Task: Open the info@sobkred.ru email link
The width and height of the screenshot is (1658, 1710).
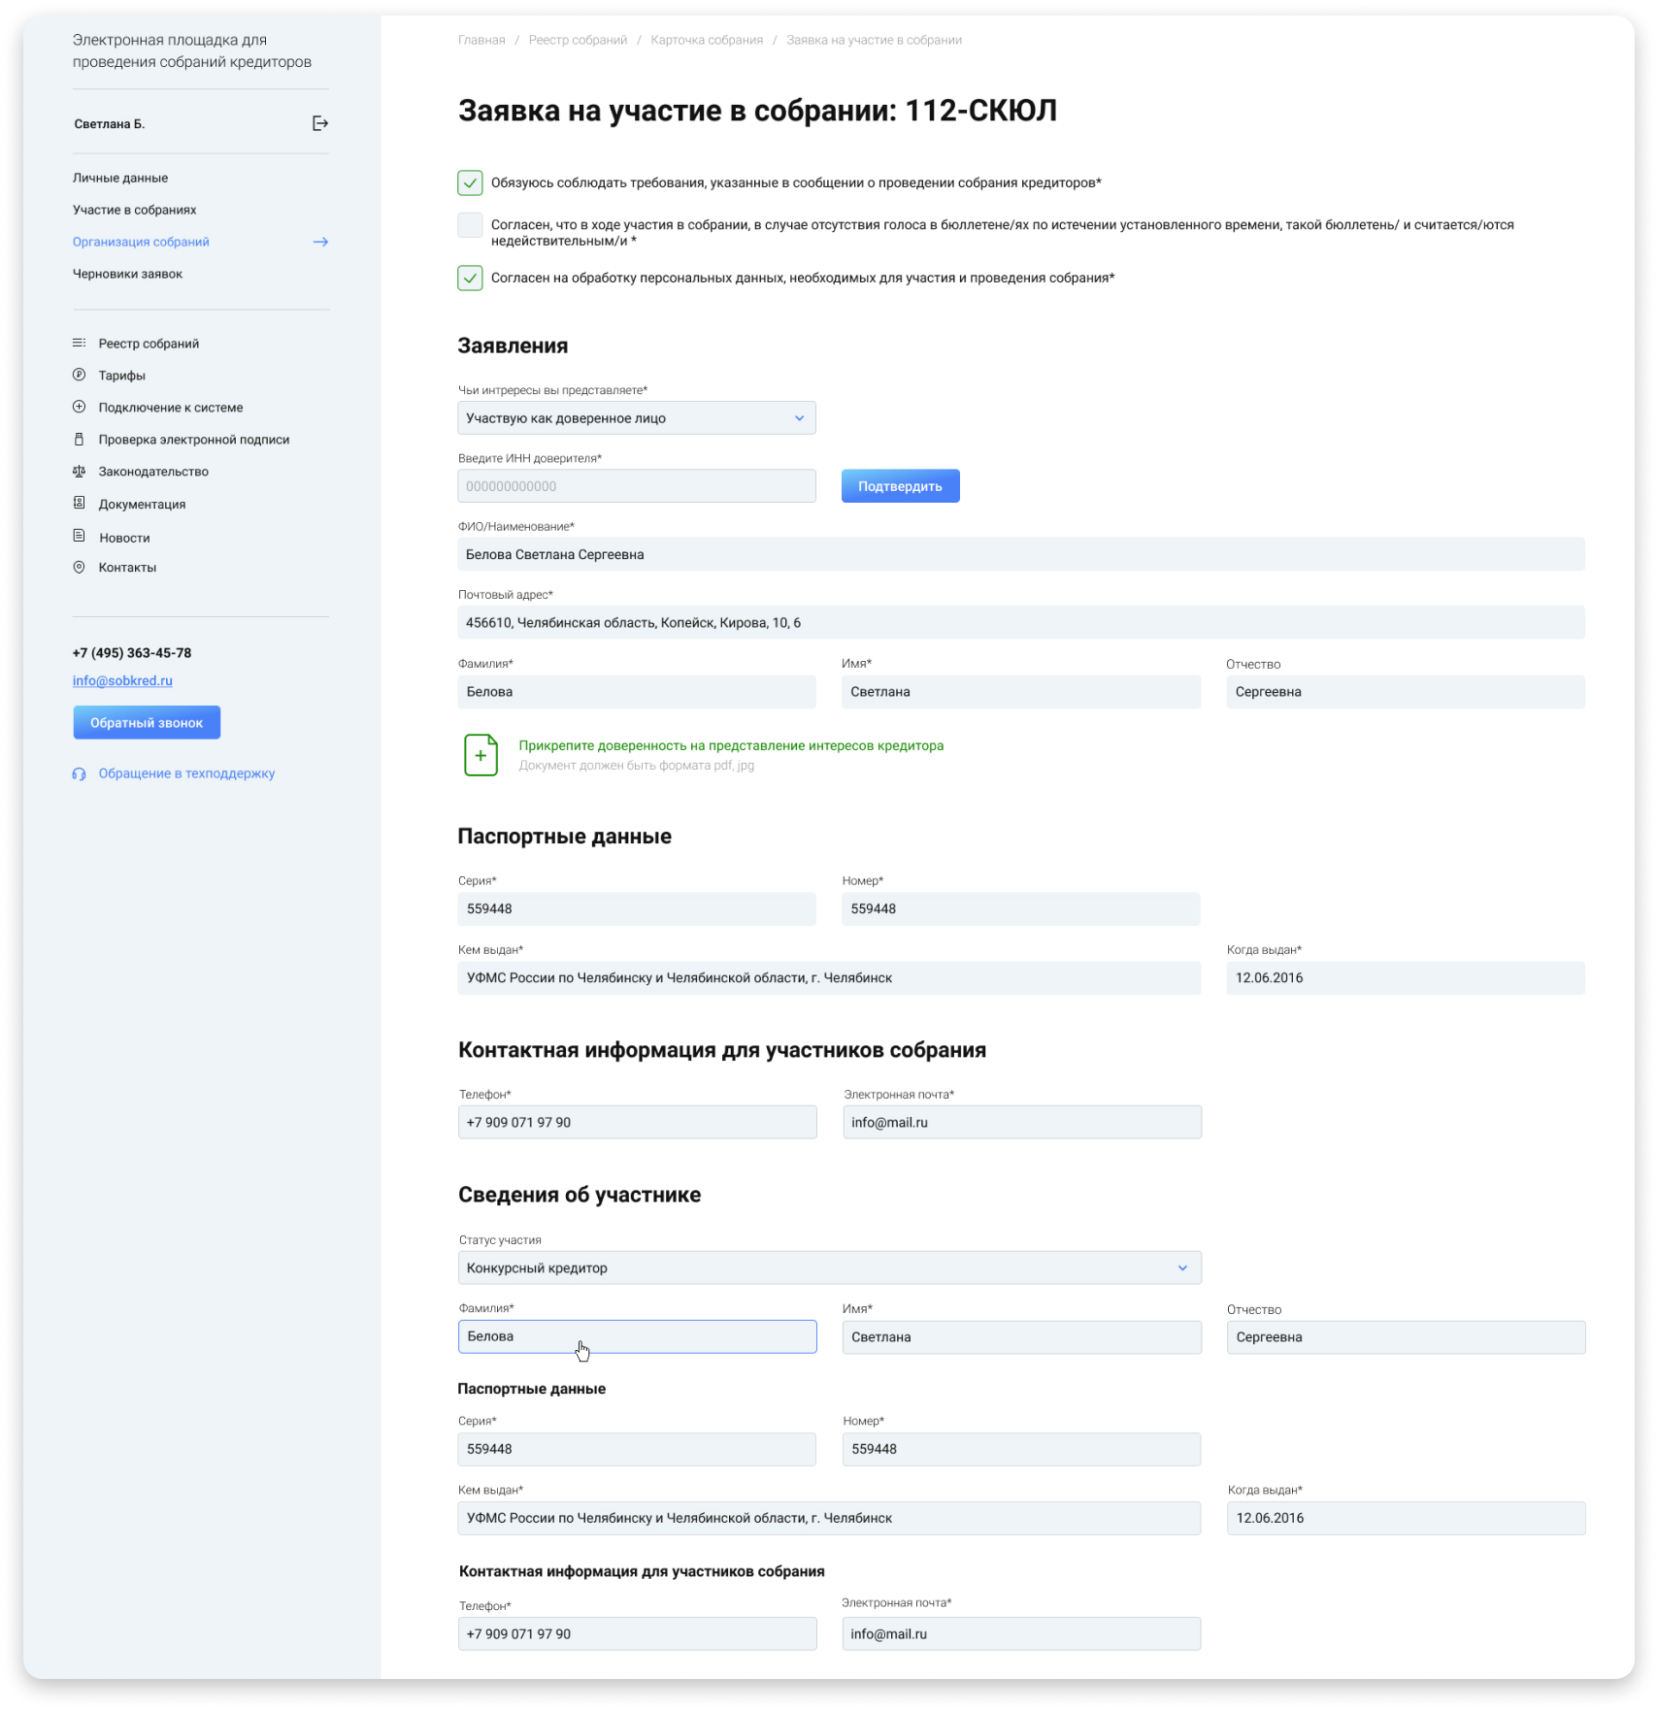Action: [122, 681]
